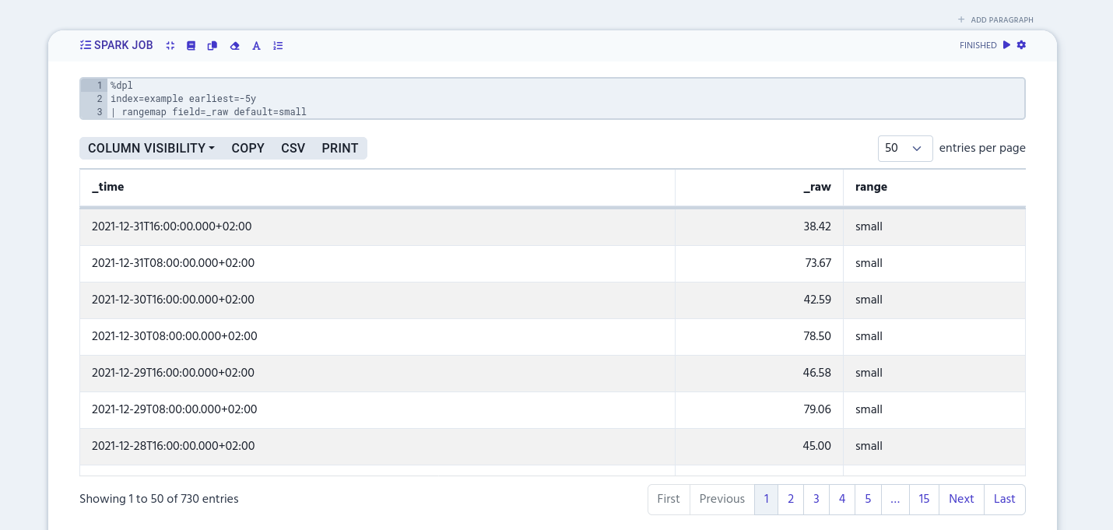Viewport: 1113px width, 530px height.
Task: Click the font size icon in the toolbar
Action: 256,46
